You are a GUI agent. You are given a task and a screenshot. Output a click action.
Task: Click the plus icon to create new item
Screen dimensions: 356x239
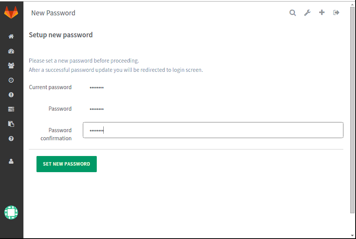(321, 12)
